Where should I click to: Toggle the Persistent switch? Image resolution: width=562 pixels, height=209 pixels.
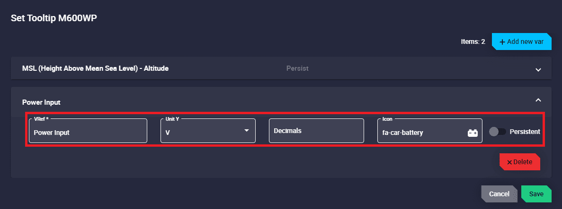[497, 132]
